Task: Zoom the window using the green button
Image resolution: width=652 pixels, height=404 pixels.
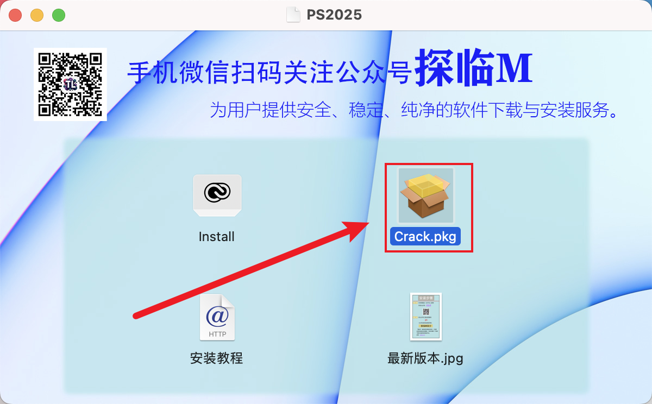Action: pos(59,15)
